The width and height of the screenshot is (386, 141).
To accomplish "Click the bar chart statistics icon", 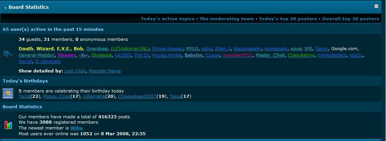I will [x=8, y=125].
